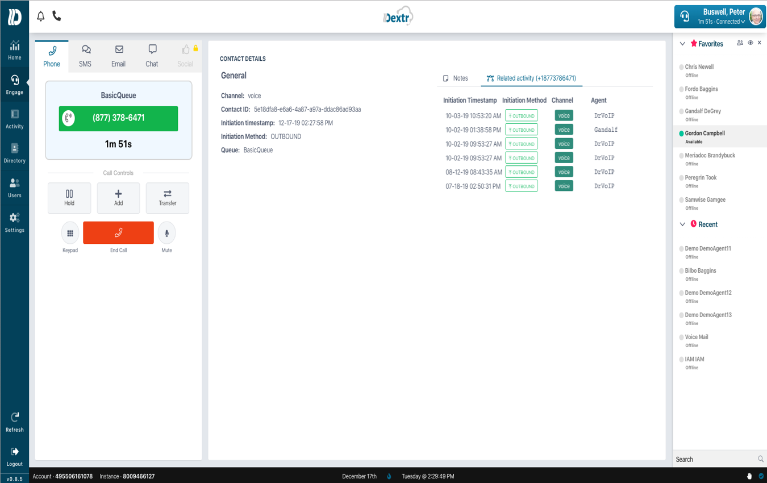
Task: Select favorite contact Gandalf DeGrey
Action: click(x=720, y=115)
